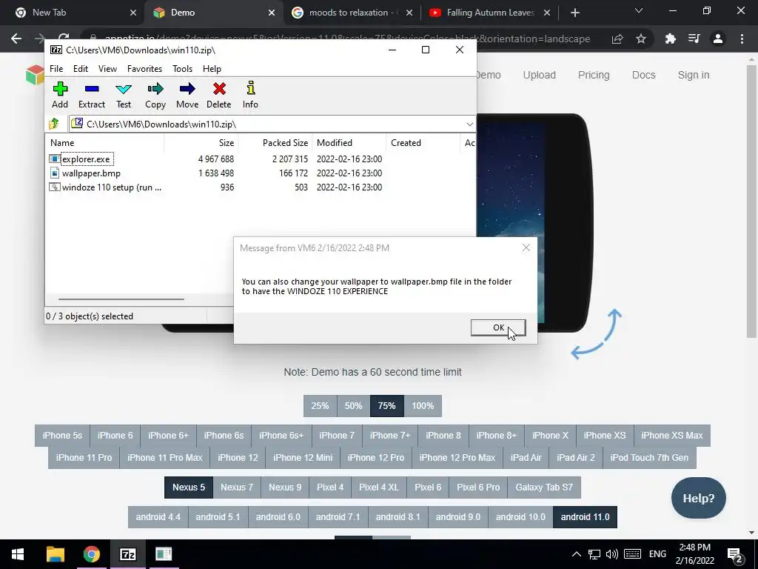
Task: Delete using the red X toolbar icon
Action: point(219,96)
